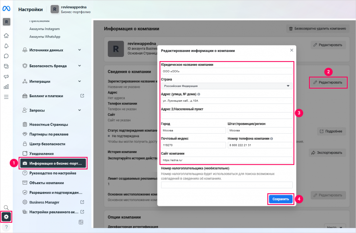Click the search magnifier icon

coord(6,207)
